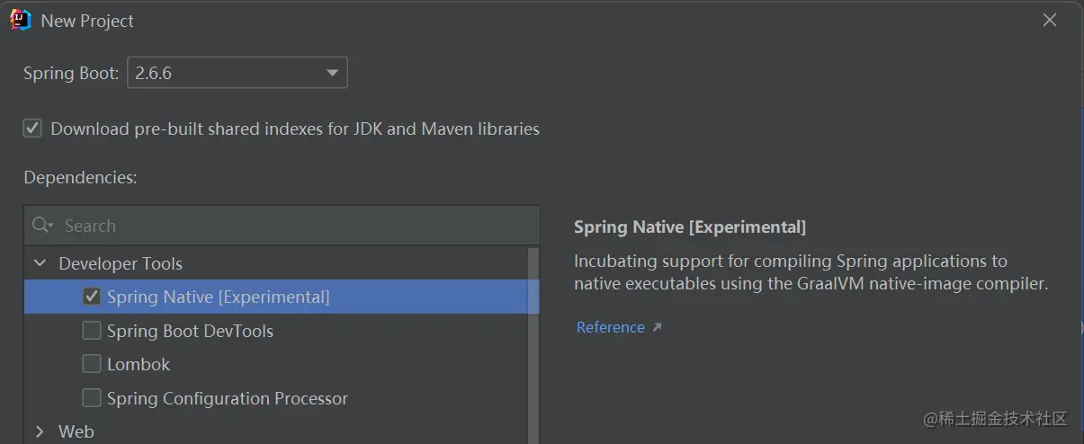Expand the Web dependency group
The width and height of the screenshot is (1084, 444).
[40, 432]
